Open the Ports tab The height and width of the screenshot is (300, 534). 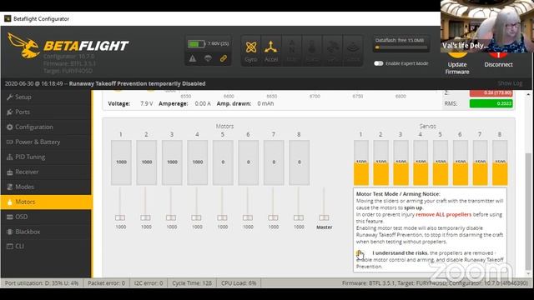(46, 112)
